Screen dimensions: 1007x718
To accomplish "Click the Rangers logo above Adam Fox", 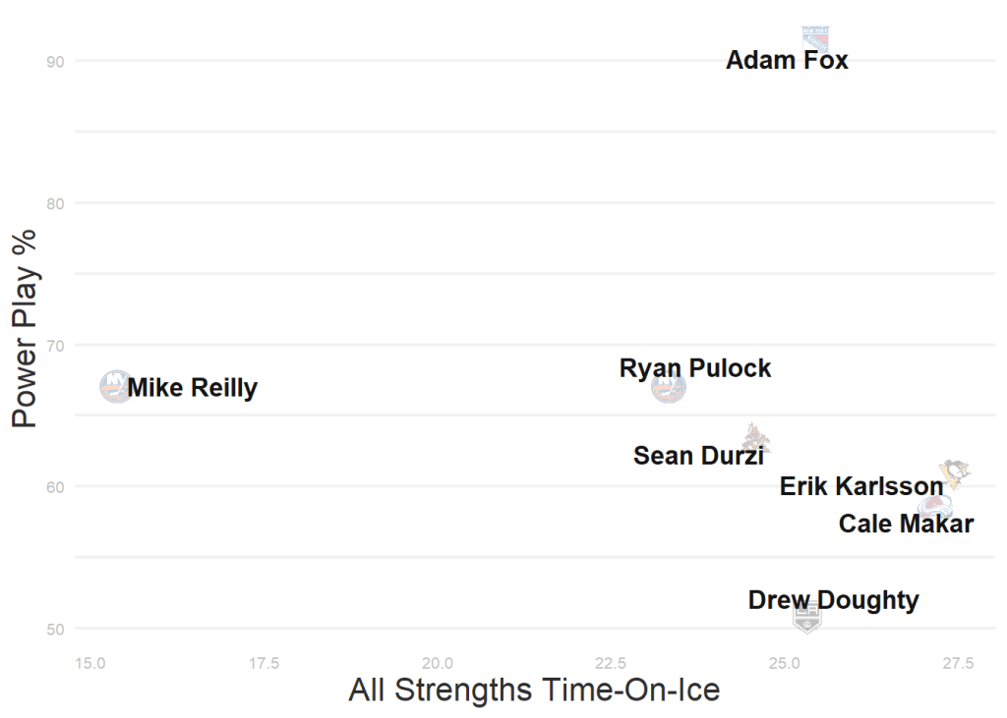I will 815,38.
